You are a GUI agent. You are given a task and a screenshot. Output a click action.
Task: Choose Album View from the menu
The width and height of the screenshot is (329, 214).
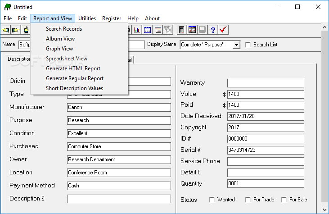[x=79, y=39]
